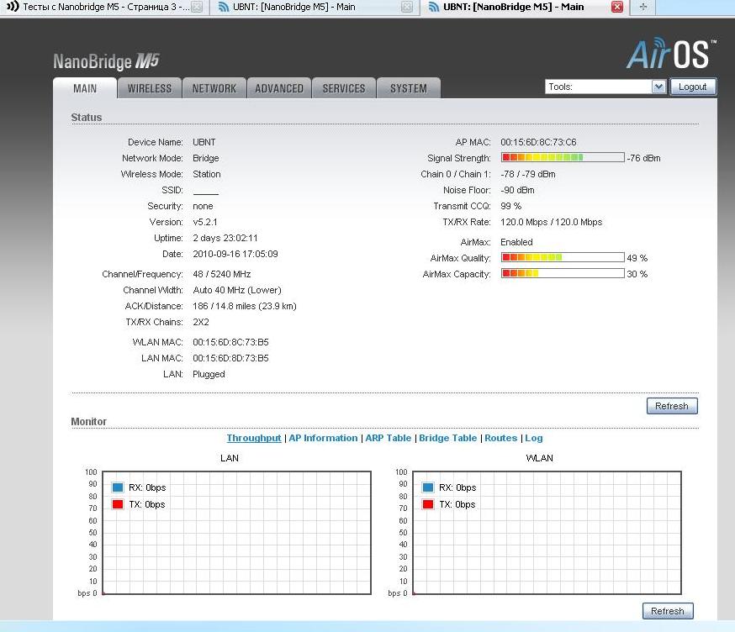This screenshot has height=632, width=735.
Task: Click the Device Name value UBNT
Action: coord(204,142)
